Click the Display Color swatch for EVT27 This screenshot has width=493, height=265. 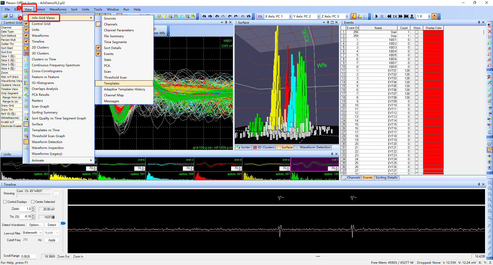click(x=433, y=171)
